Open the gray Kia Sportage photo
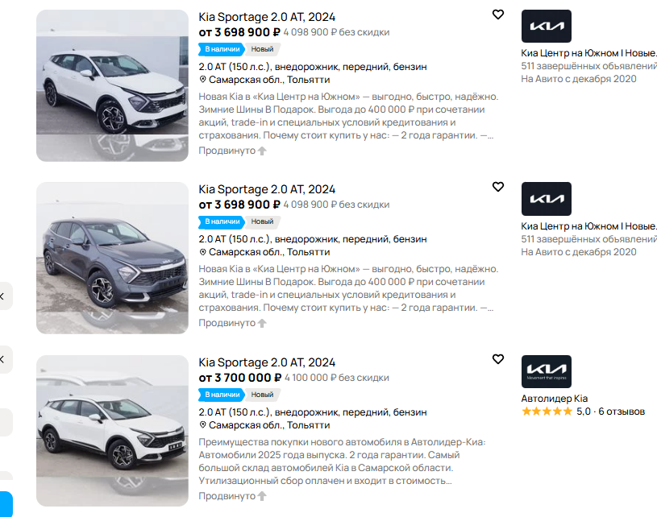657x517 pixels. click(x=112, y=258)
